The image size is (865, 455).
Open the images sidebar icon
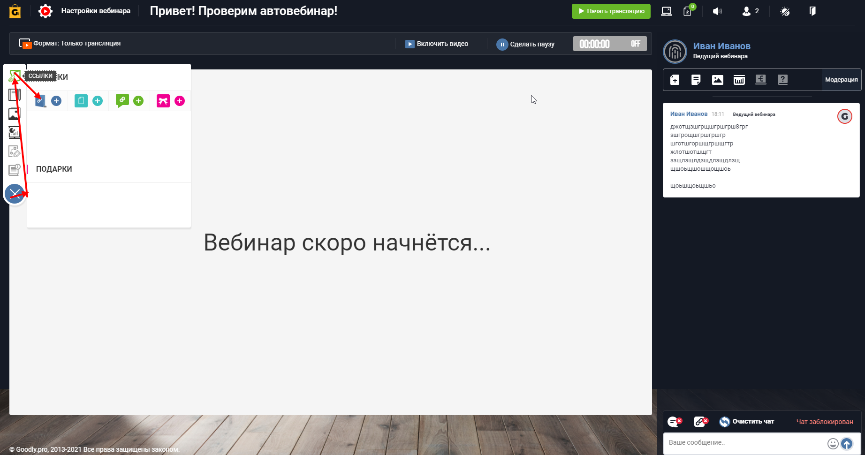15,114
